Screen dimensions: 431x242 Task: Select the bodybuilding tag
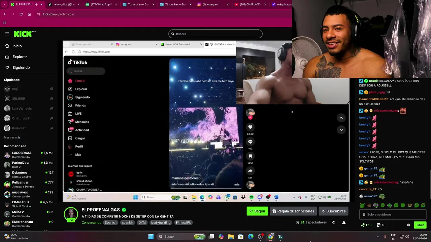pos(161,223)
